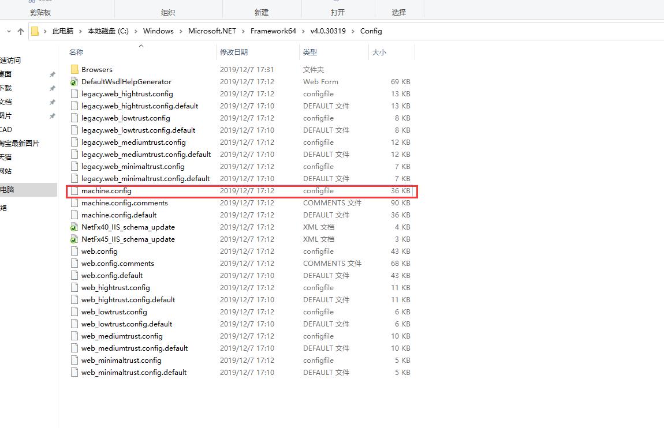The width and height of the screenshot is (664, 428).
Task: Unpin 文档 from Quick access
Action: (52, 102)
